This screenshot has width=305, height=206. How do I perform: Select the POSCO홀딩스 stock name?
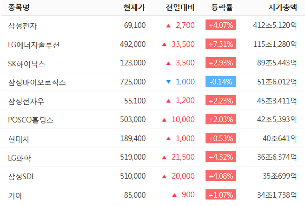31,120
